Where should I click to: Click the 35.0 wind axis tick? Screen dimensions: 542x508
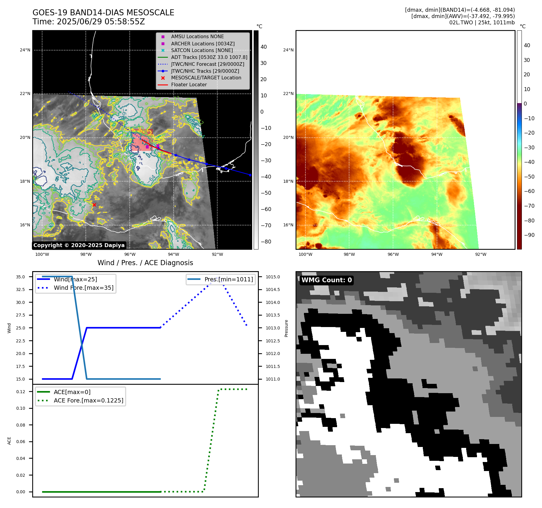[20, 277]
